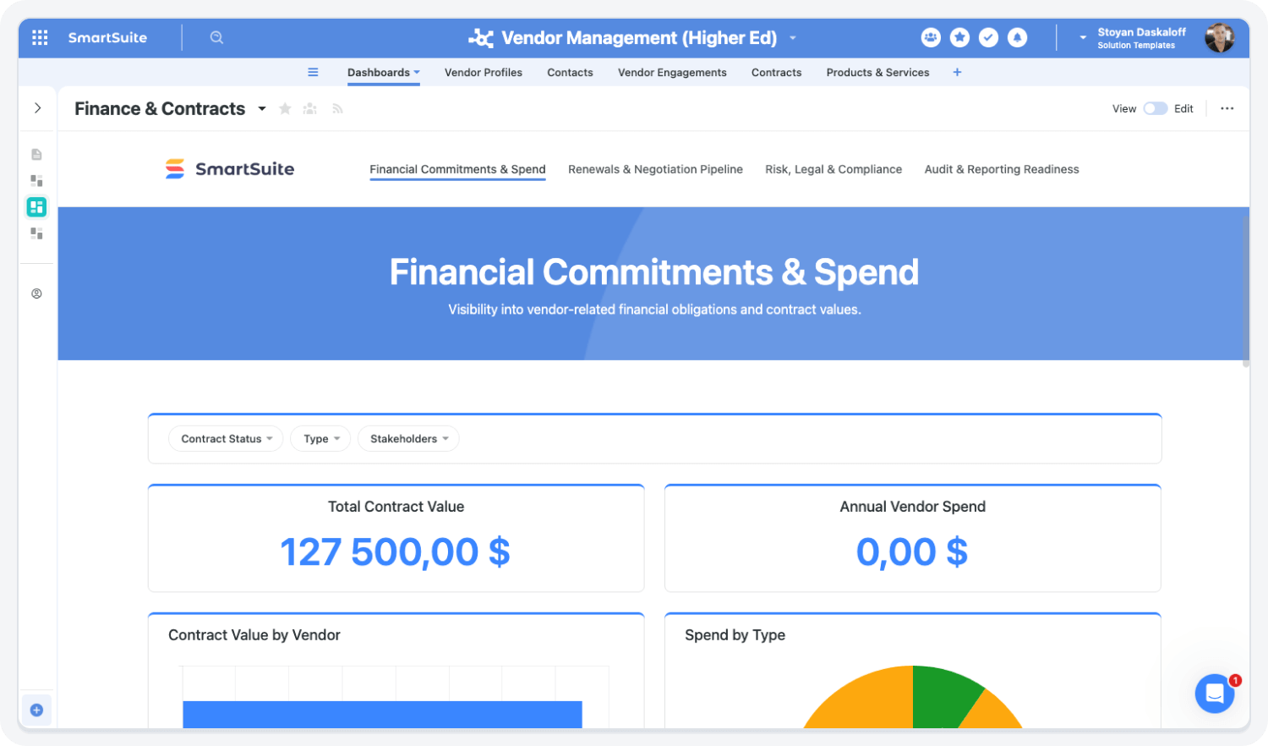Click the SmartSuite logo in dashboard header
Screen dimensions: 1268x746
click(x=230, y=169)
